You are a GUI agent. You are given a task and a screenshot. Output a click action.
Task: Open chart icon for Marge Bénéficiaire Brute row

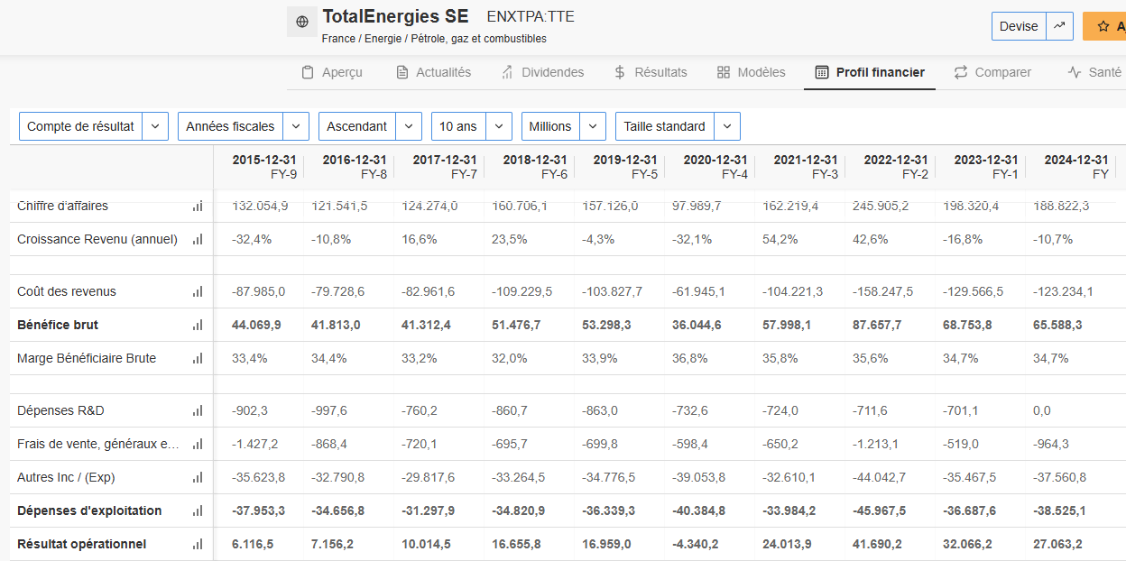[197, 358]
